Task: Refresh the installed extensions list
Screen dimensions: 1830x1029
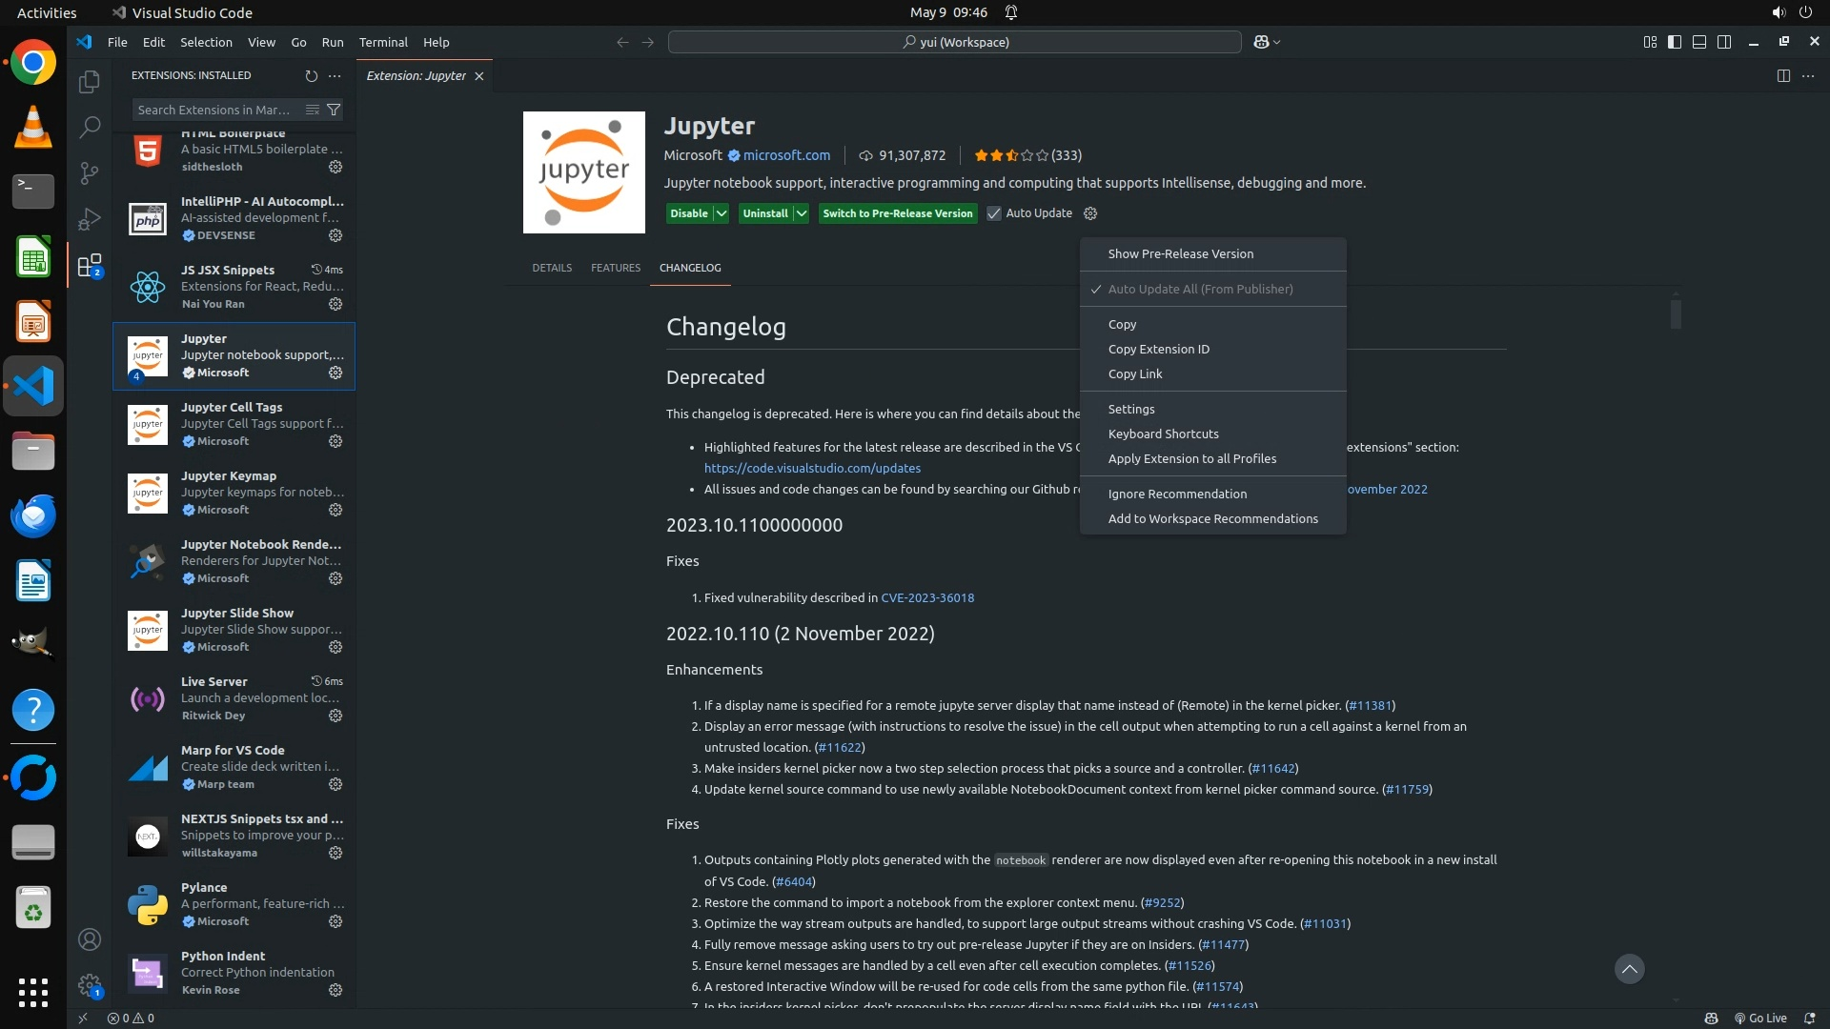Action: (311, 75)
